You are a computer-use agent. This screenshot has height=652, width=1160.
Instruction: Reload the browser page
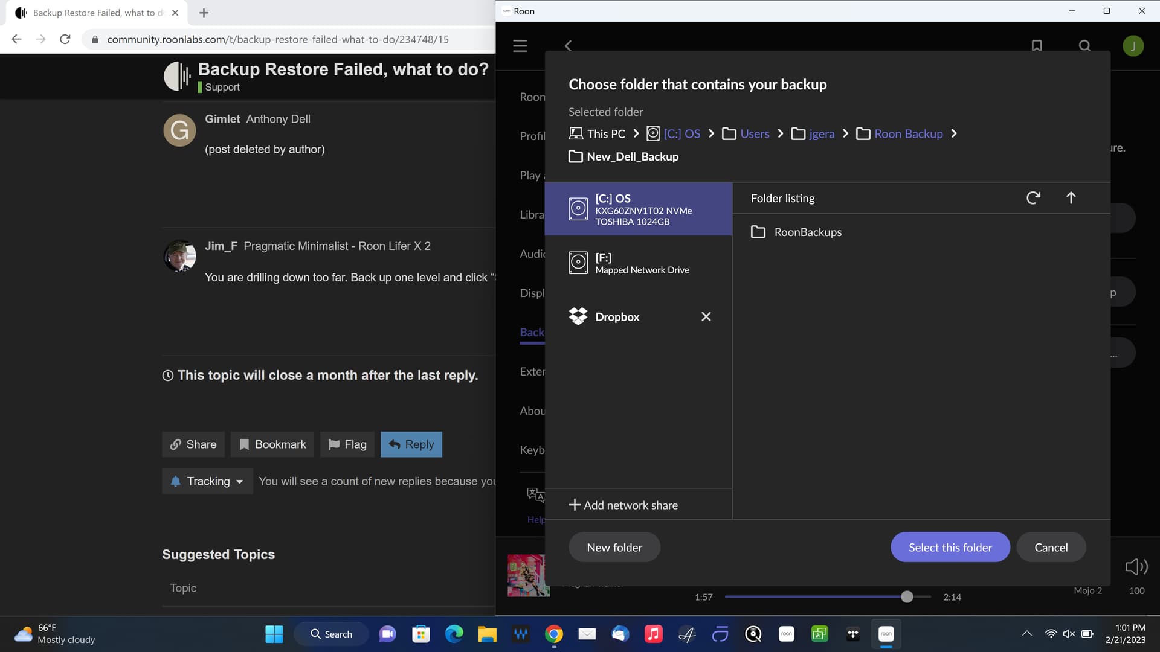click(x=65, y=39)
